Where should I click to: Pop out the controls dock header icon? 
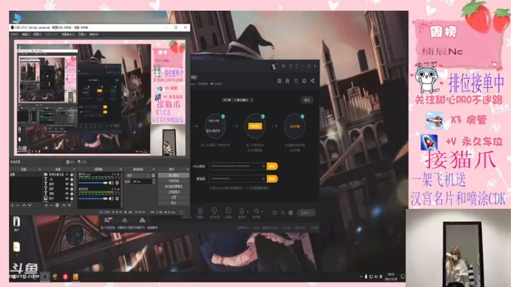point(188,169)
